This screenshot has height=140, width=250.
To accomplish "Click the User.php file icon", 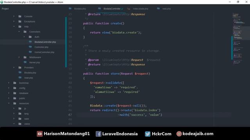I will point(20,78).
